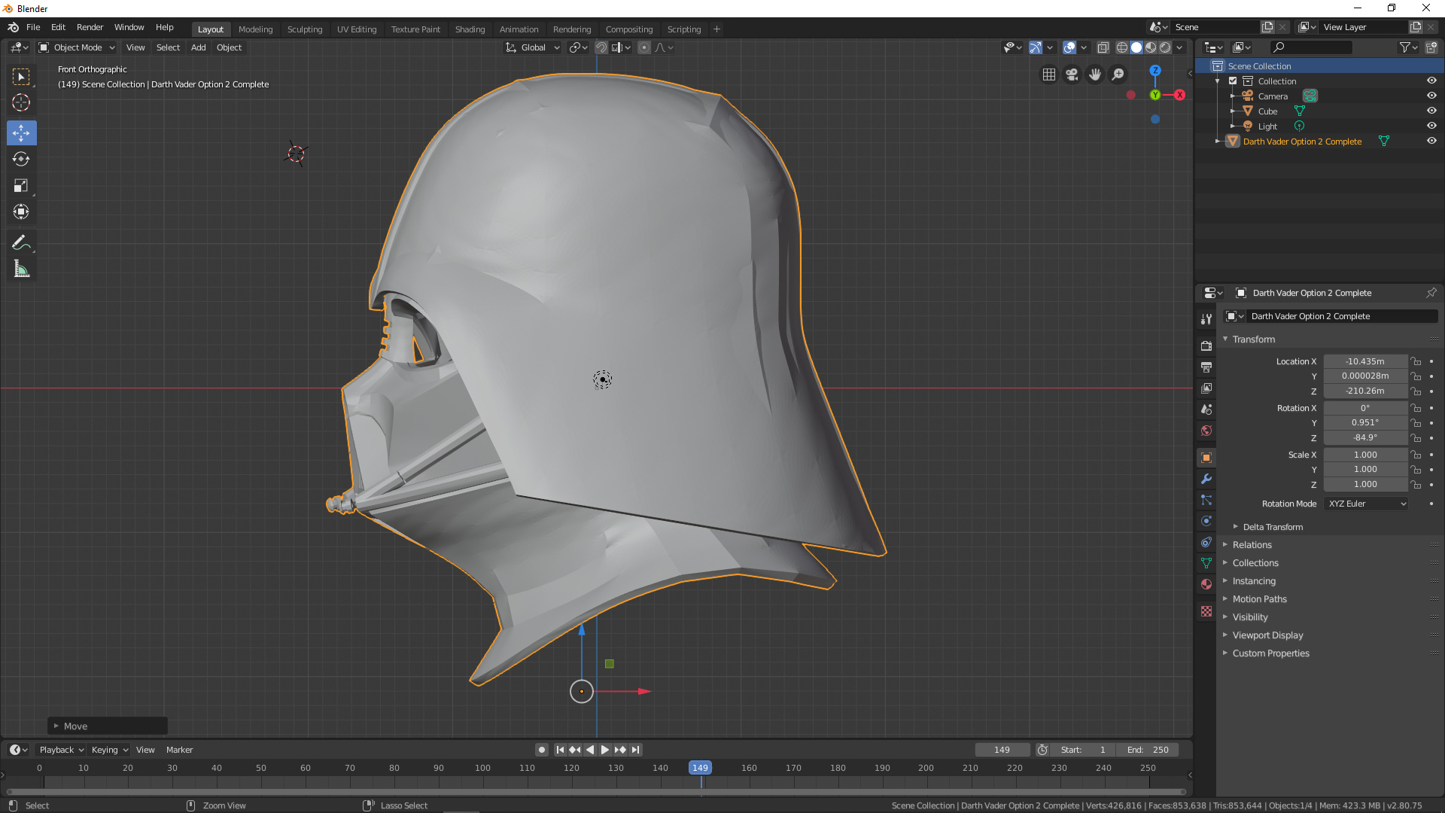Open the Playback dropdown in timeline
The height and width of the screenshot is (813, 1445).
(x=61, y=750)
